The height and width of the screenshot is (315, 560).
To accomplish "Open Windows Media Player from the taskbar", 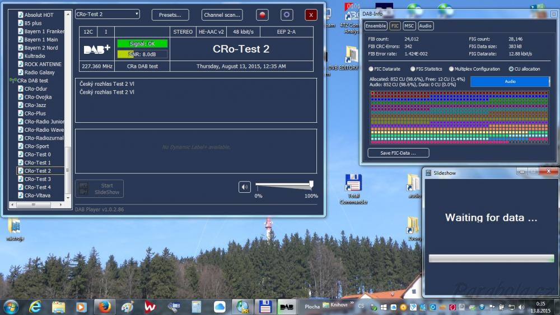I will pyautogui.click(x=81, y=307).
